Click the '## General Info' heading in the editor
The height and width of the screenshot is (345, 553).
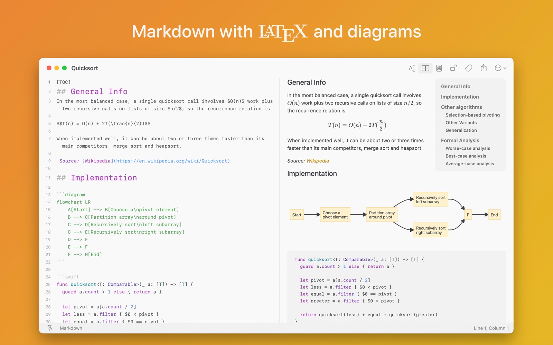tap(92, 91)
